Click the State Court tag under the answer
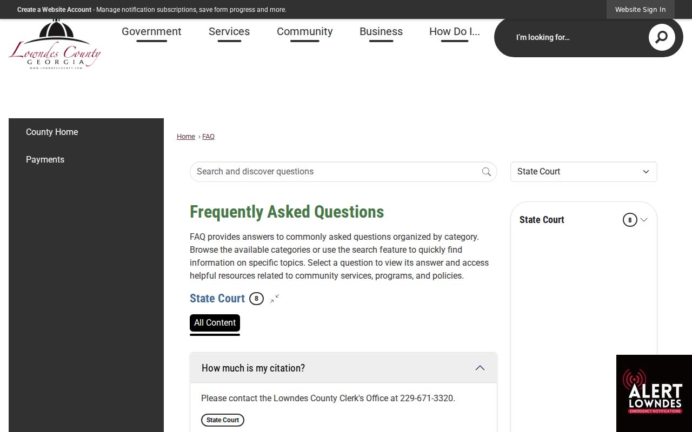 (223, 420)
